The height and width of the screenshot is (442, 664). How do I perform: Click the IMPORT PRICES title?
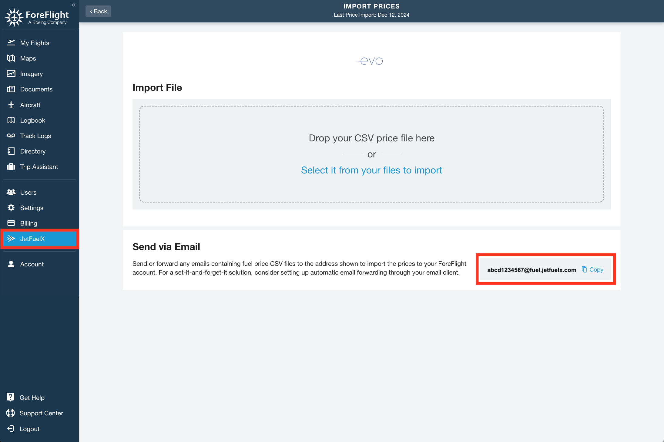click(x=371, y=6)
